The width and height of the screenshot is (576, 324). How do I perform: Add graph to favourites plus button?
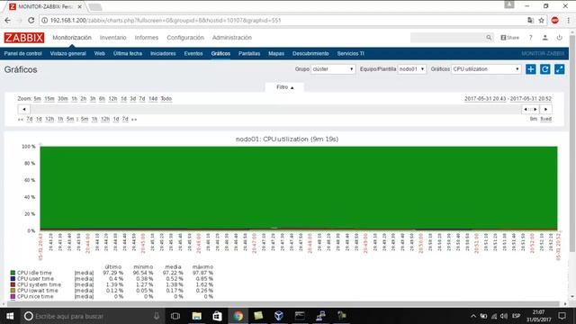530,69
